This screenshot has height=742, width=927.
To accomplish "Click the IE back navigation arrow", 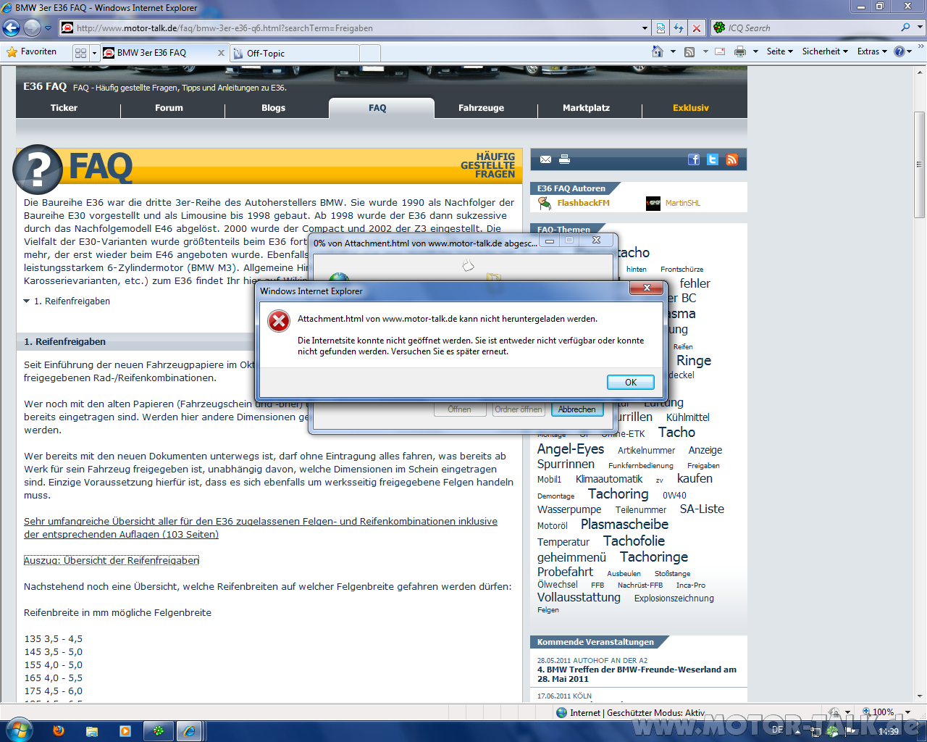I will click(11, 28).
